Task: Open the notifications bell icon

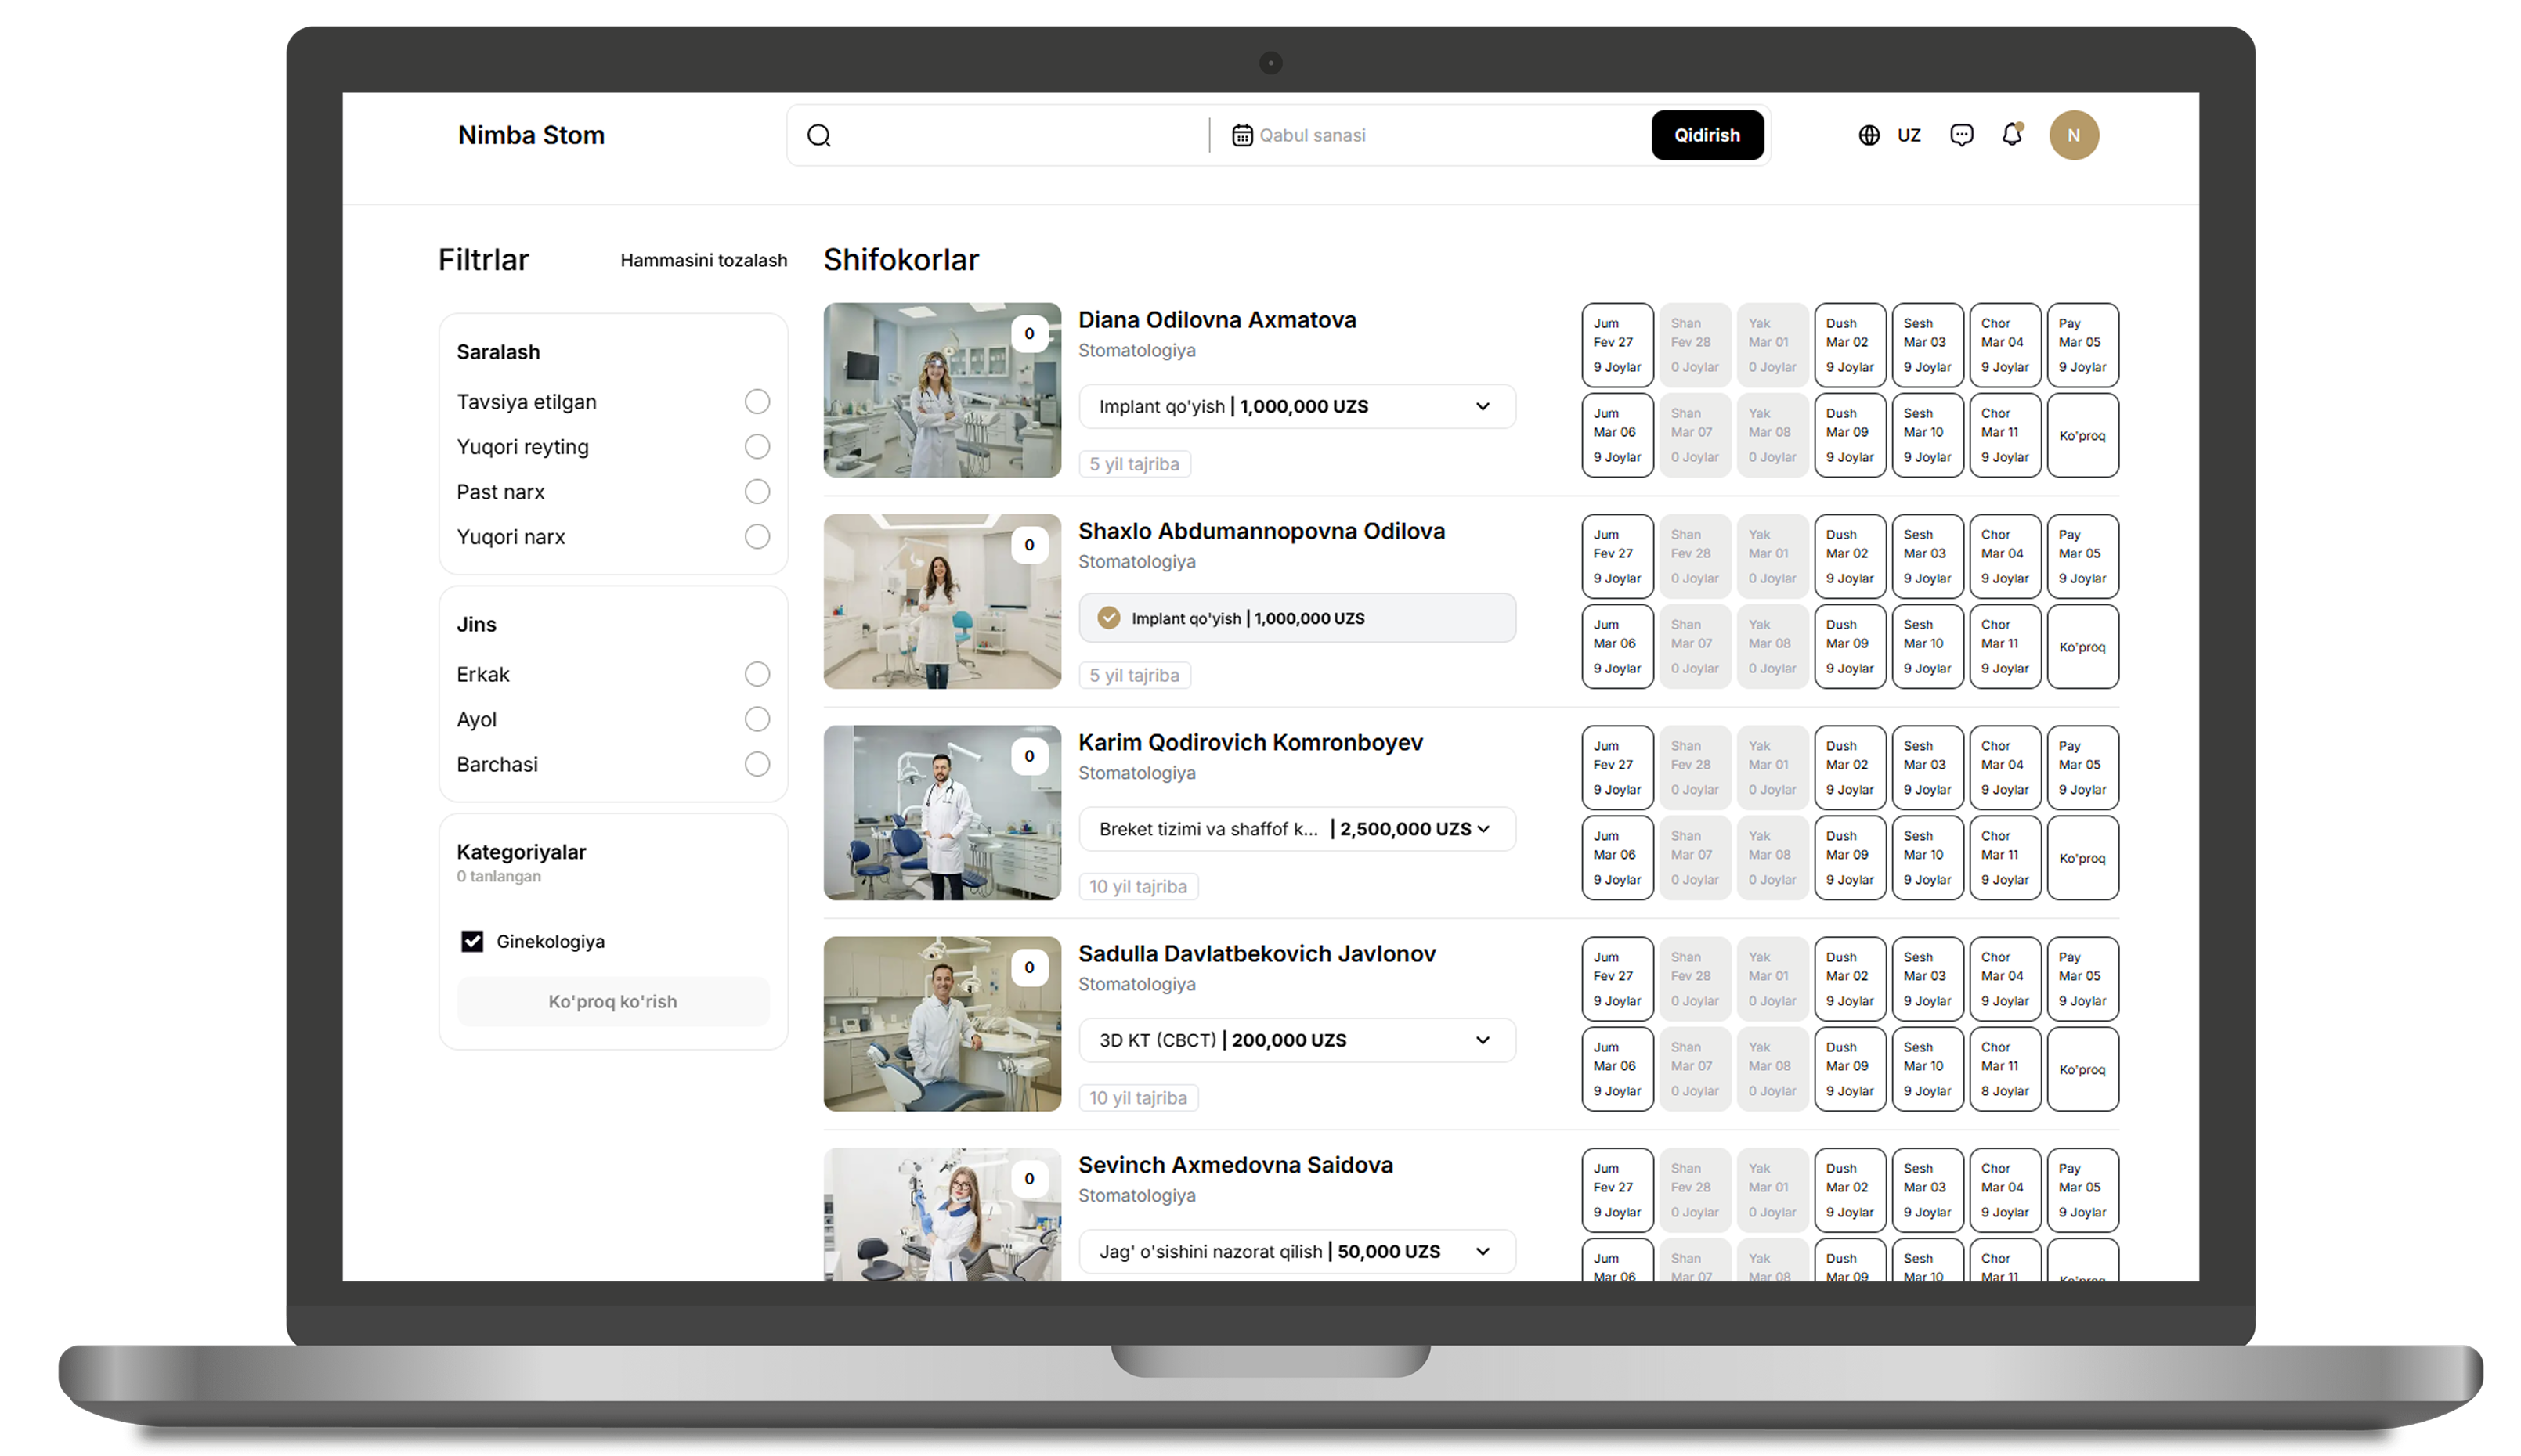Action: (x=2012, y=134)
